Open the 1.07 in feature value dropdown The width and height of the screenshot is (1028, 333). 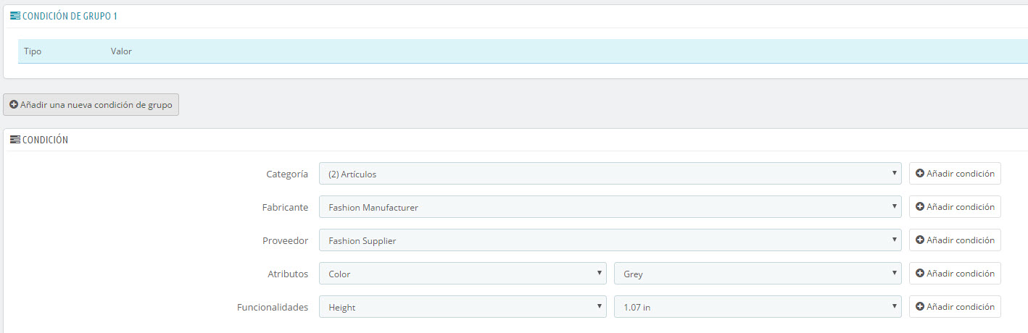[758, 307]
